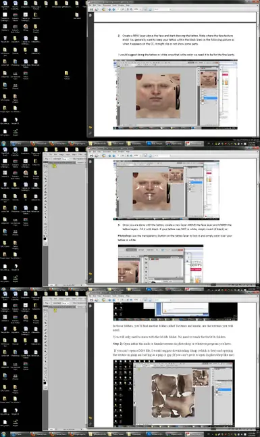Viewport: 260px width, 437px height.
Task: Click embedded texture screenshot in bottom screenshot's PDF
Action: tap(174, 393)
